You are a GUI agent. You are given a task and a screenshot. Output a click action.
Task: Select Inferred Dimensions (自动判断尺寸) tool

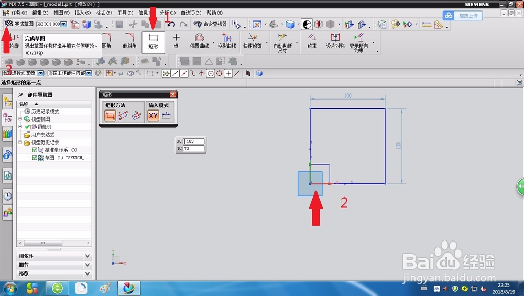click(x=282, y=43)
